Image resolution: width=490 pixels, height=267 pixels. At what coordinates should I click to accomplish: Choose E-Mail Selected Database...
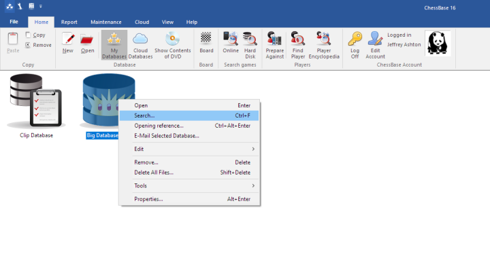189,136
